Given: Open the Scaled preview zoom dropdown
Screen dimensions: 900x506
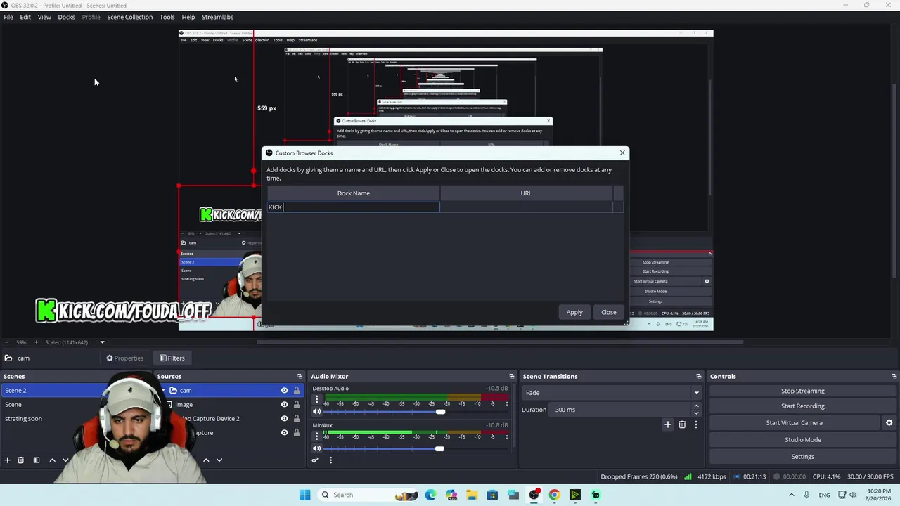Looking at the screenshot, I should pos(102,342).
